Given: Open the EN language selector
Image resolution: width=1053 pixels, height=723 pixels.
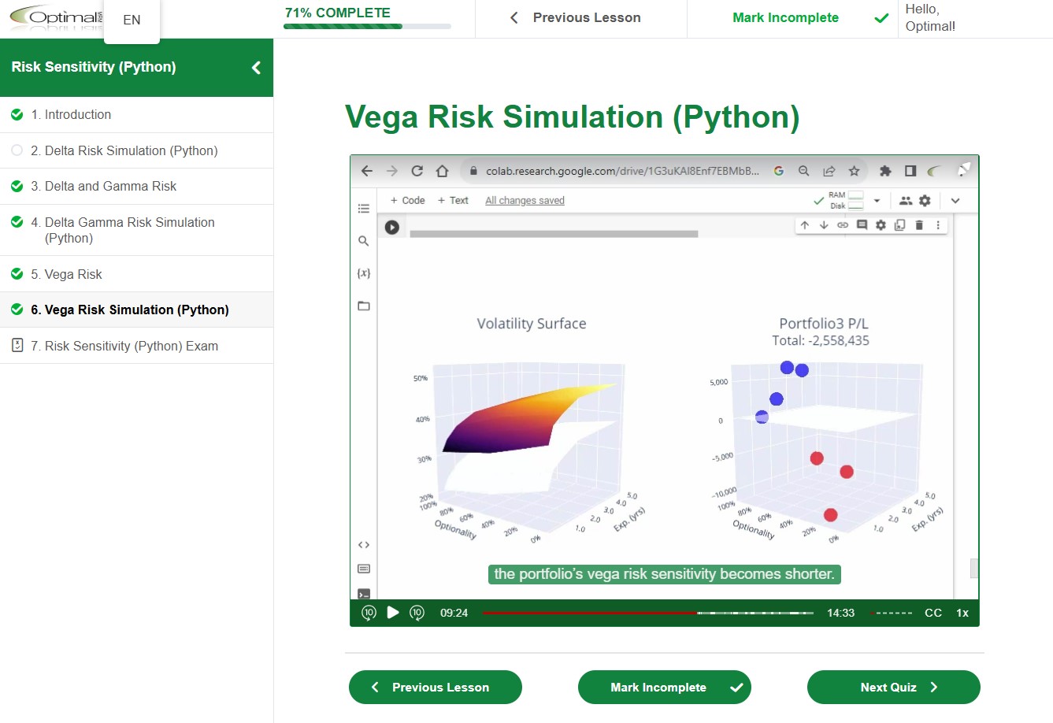Looking at the screenshot, I should (x=132, y=20).
